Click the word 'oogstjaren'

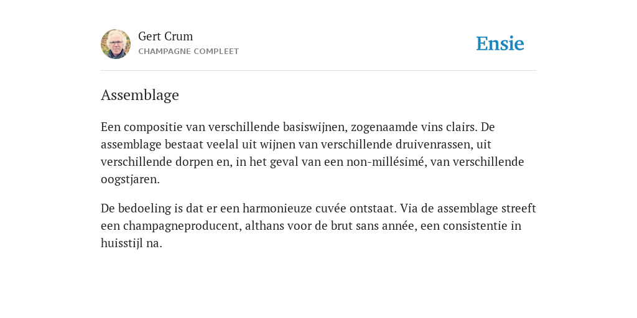tap(130, 179)
